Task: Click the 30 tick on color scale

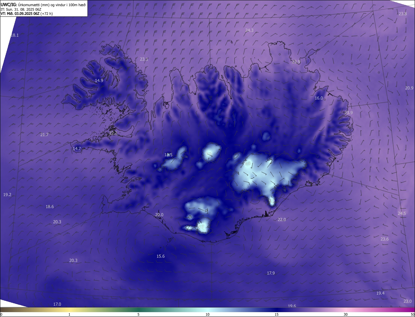Action: click(x=346, y=314)
